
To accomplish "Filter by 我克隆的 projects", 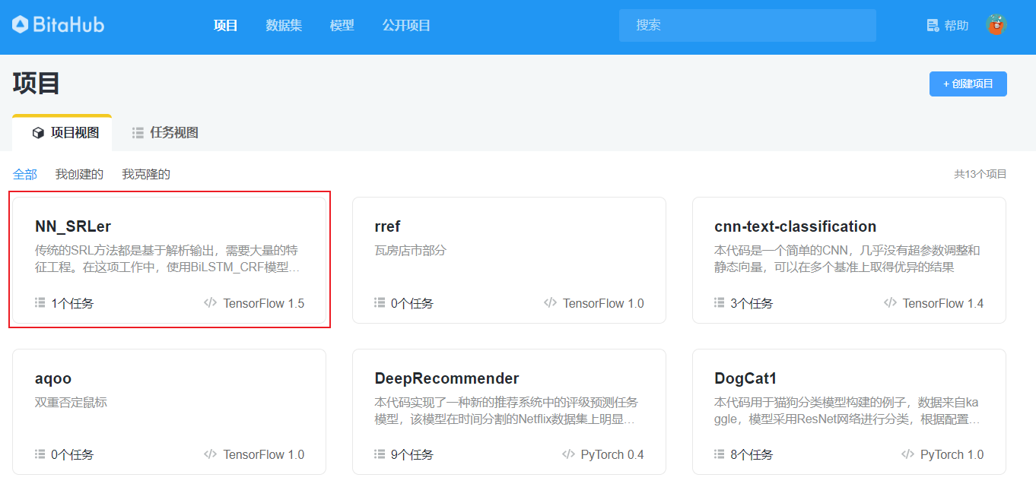I will pyautogui.click(x=146, y=175).
